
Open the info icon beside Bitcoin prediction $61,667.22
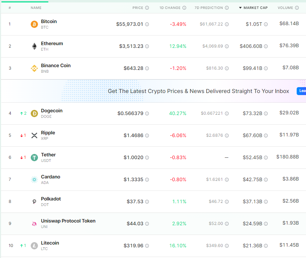click(x=227, y=24)
